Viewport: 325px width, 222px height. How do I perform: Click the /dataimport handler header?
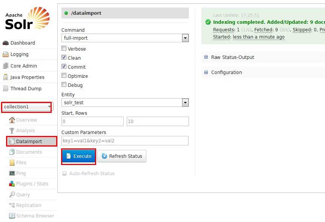tap(125, 13)
